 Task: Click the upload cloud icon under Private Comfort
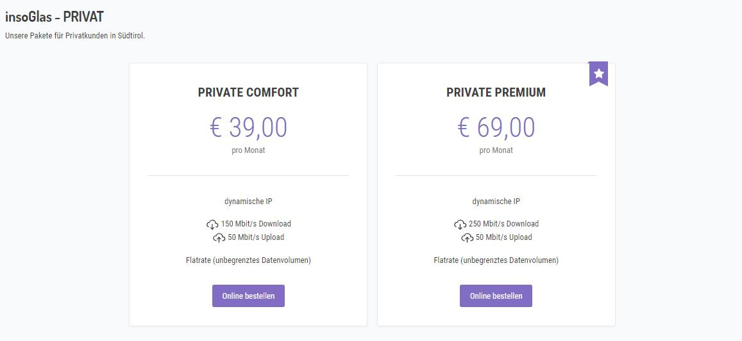(219, 238)
